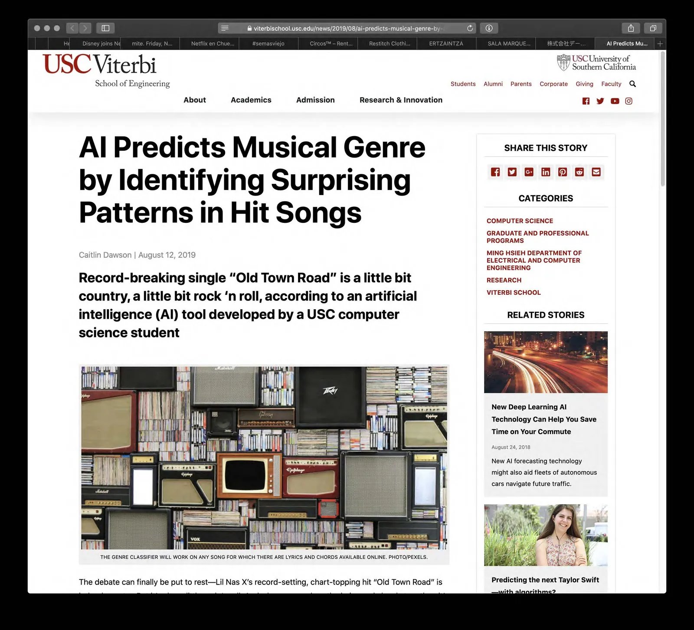The width and height of the screenshot is (694, 630).
Task: Open the Faculty link
Action: (611, 84)
